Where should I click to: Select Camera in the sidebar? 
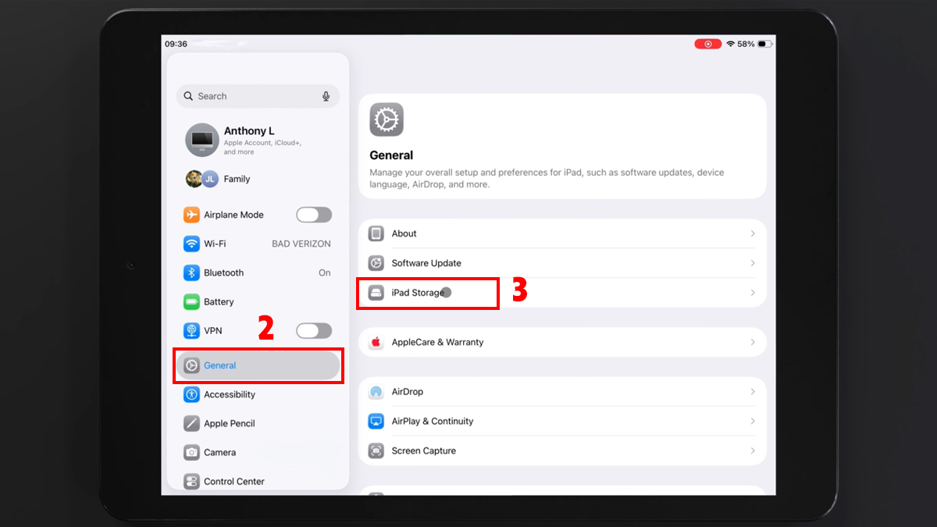[258, 452]
